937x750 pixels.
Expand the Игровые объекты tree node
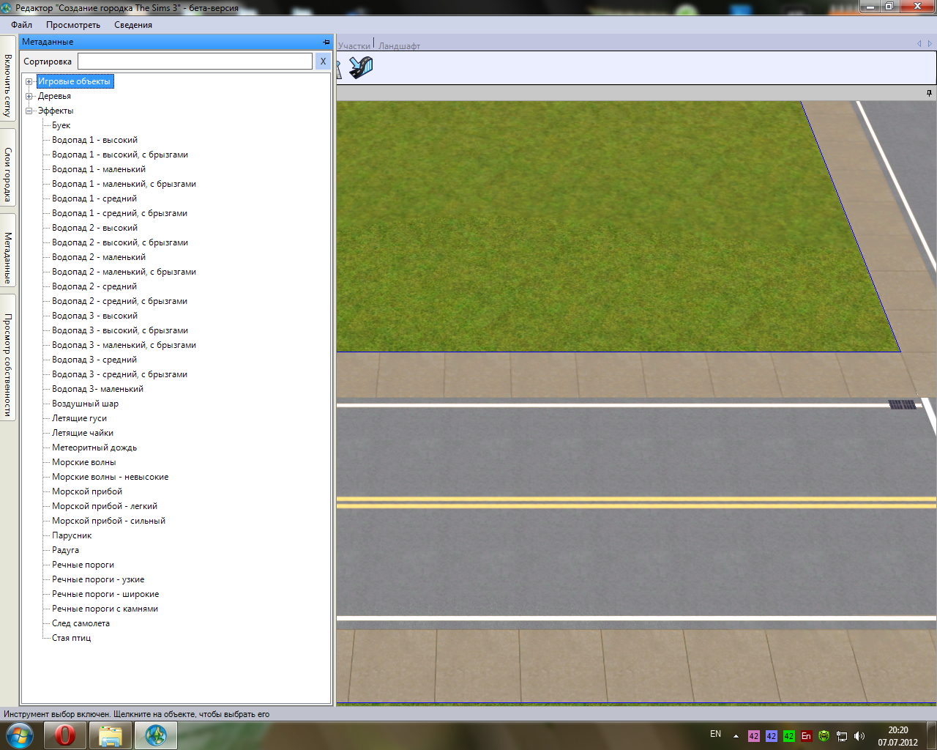pos(29,82)
